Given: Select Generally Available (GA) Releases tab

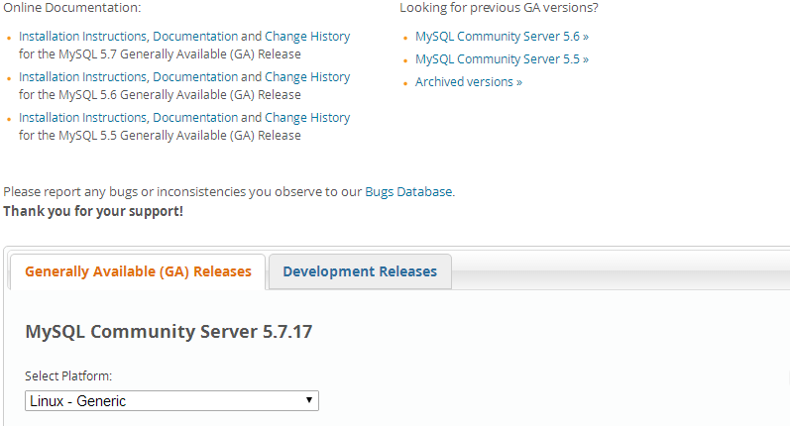Looking at the screenshot, I should pyautogui.click(x=138, y=271).
